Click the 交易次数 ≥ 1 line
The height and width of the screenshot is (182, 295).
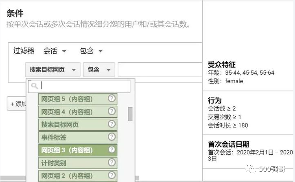point(225,117)
